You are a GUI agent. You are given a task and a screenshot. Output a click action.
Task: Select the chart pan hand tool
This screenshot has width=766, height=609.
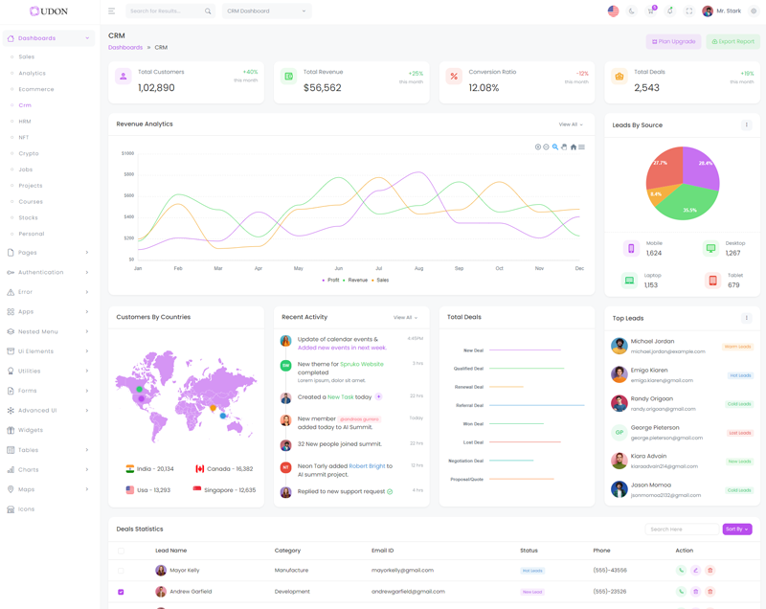tap(564, 147)
